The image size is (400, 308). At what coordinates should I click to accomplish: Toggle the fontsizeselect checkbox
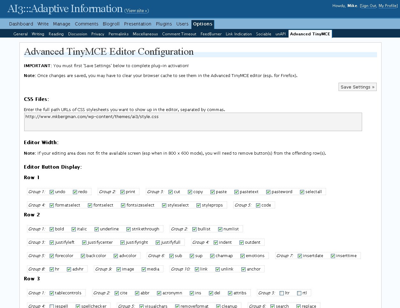[x=123, y=205]
